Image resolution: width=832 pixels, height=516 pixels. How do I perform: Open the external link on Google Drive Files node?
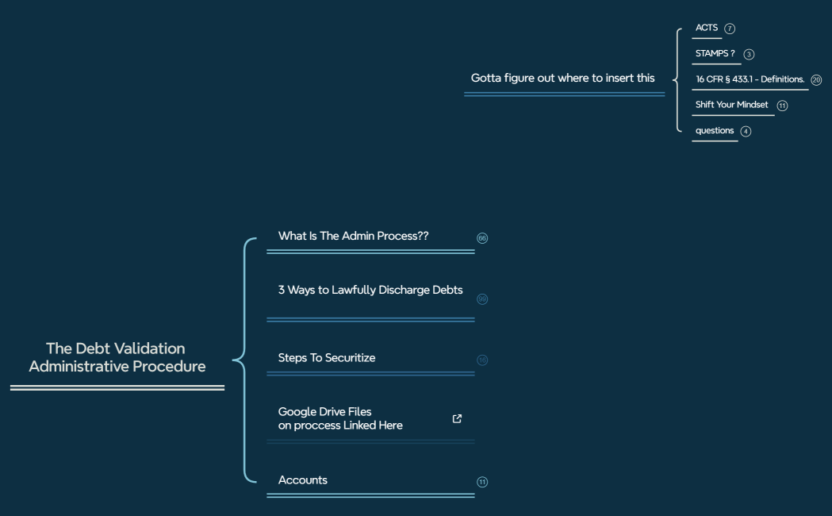click(x=456, y=418)
